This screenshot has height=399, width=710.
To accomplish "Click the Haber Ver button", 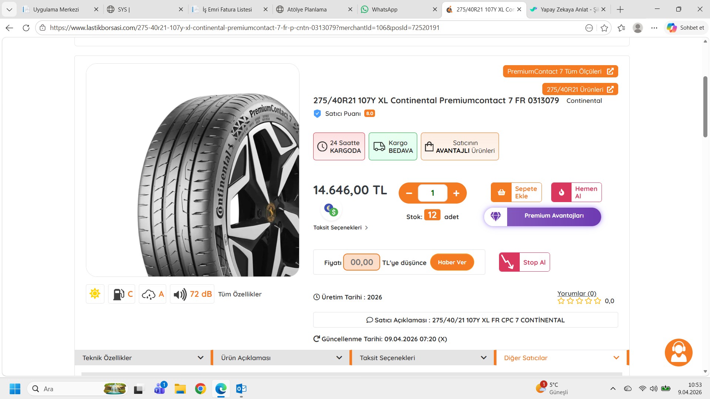I will [x=452, y=262].
